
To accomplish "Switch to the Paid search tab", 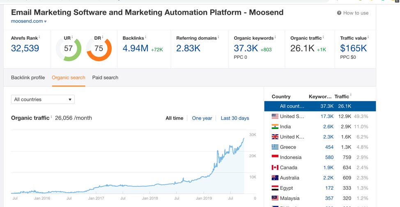I will [x=105, y=78].
